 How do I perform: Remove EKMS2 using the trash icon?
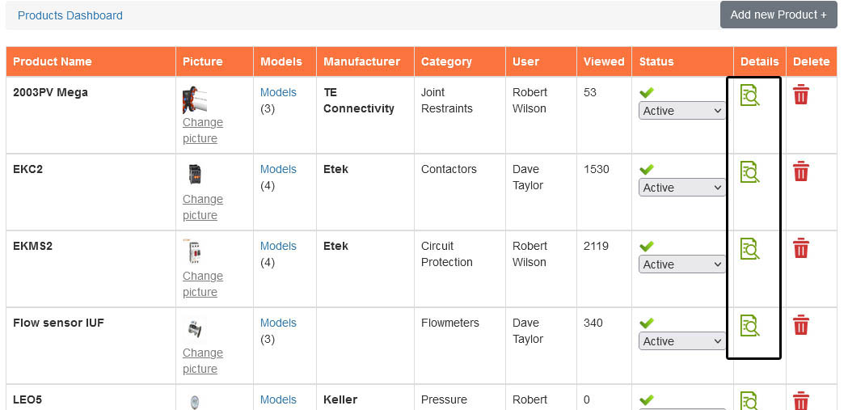[801, 248]
